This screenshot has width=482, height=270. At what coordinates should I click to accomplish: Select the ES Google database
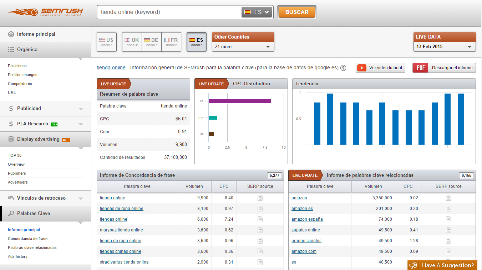[197, 42]
